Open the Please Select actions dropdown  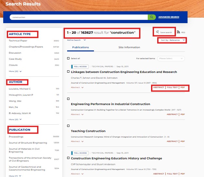pos(171,58)
